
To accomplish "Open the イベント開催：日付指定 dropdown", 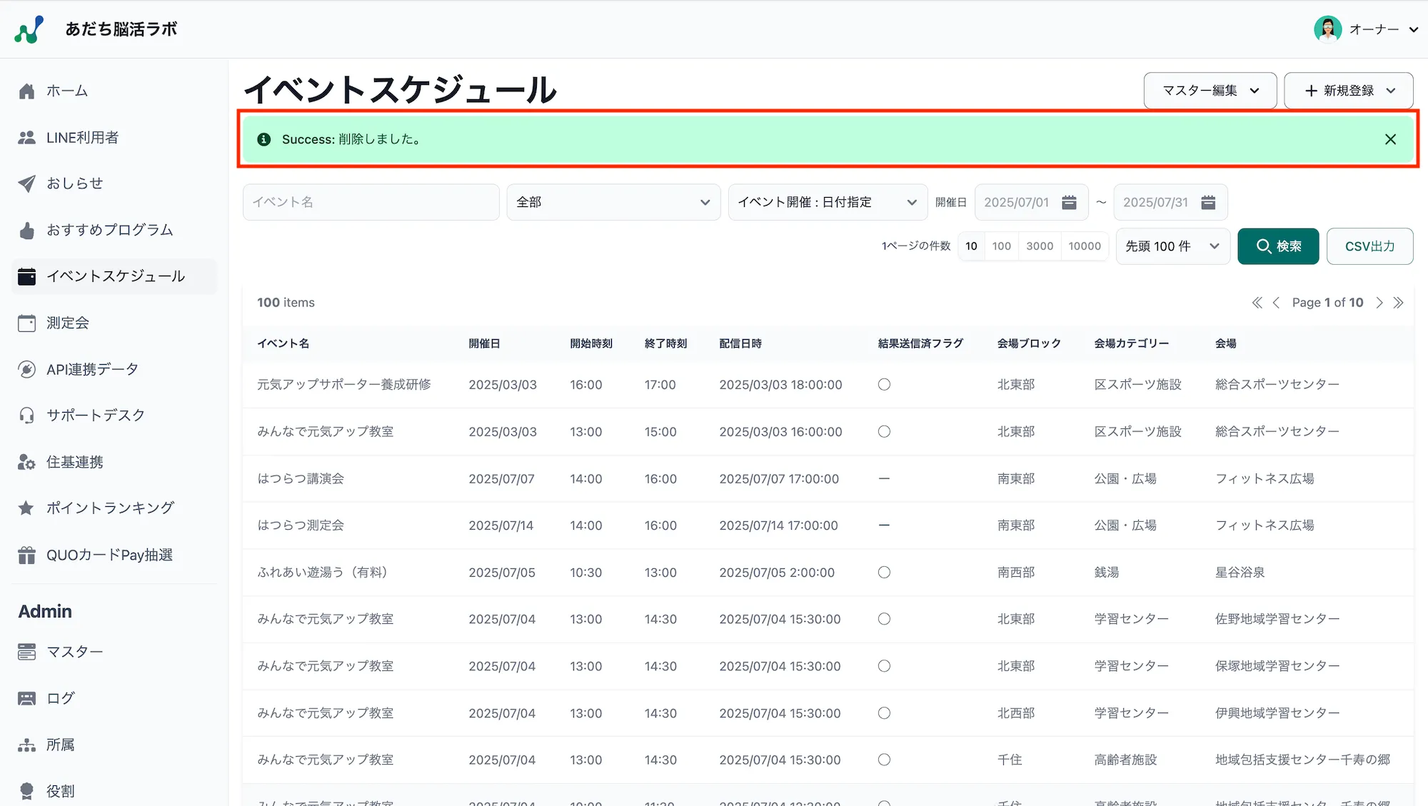I will click(828, 202).
